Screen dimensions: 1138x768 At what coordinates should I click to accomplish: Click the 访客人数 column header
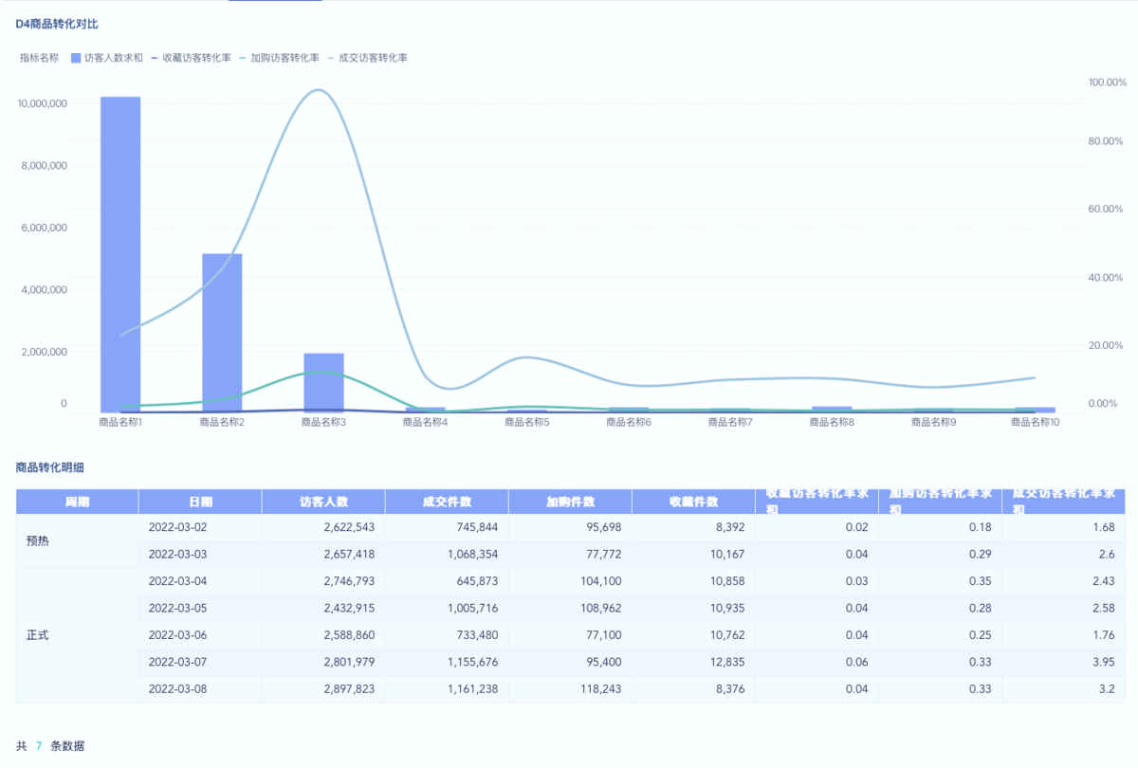pyautogui.click(x=323, y=502)
